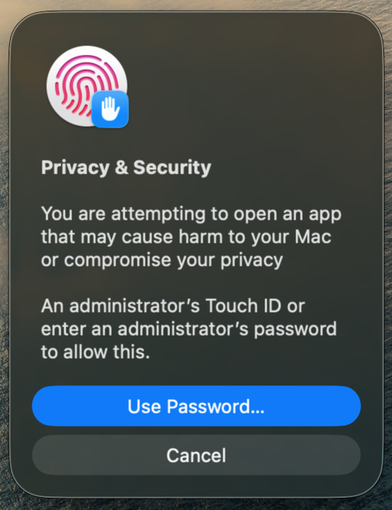Choose the Use Password… button
The image size is (392, 510).
196,406
